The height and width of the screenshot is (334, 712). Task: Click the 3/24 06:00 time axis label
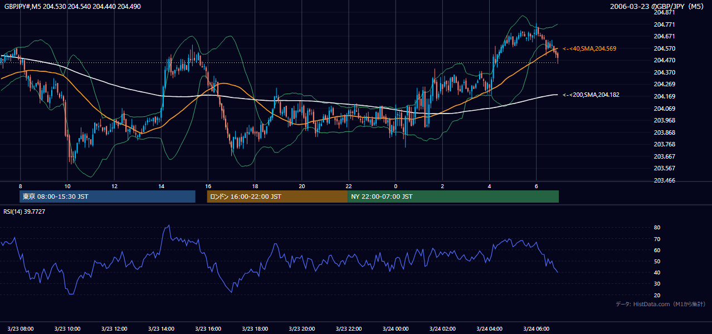point(536,328)
